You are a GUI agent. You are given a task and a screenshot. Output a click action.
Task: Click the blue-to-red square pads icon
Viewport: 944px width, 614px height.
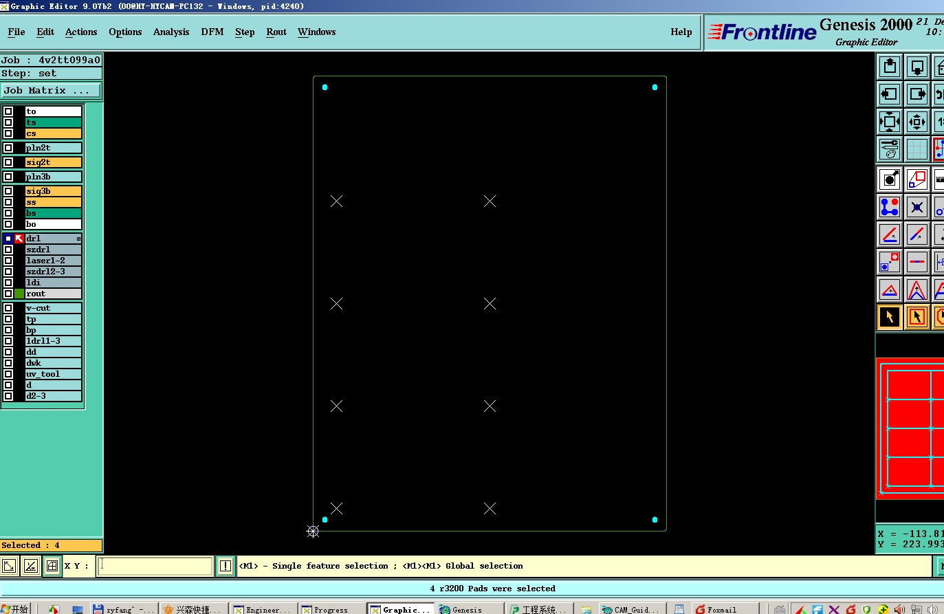tap(890, 262)
